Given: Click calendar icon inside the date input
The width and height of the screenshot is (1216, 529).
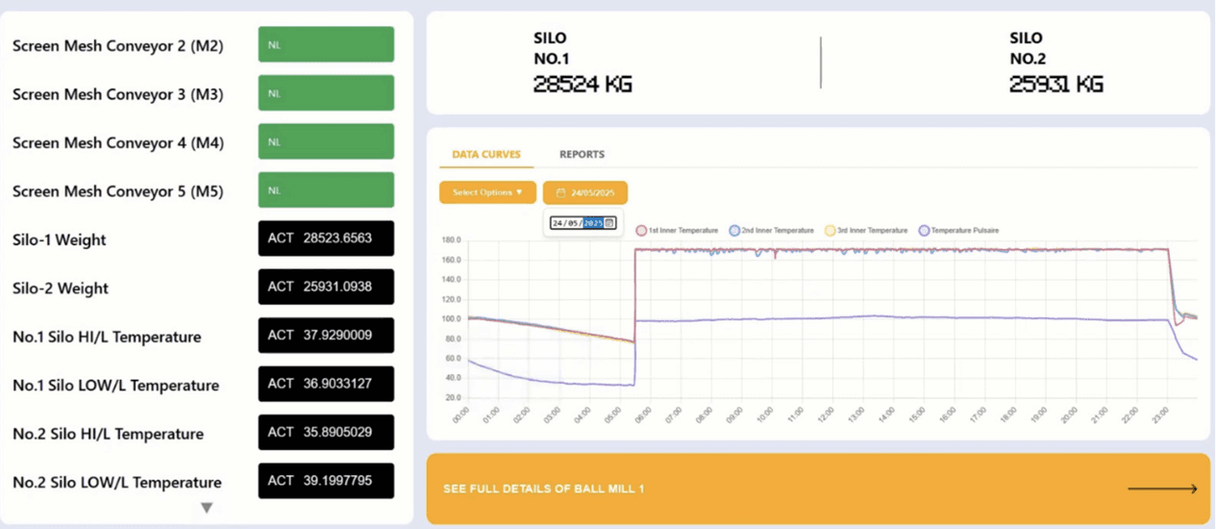Looking at the screenshot, I should 609,223.
